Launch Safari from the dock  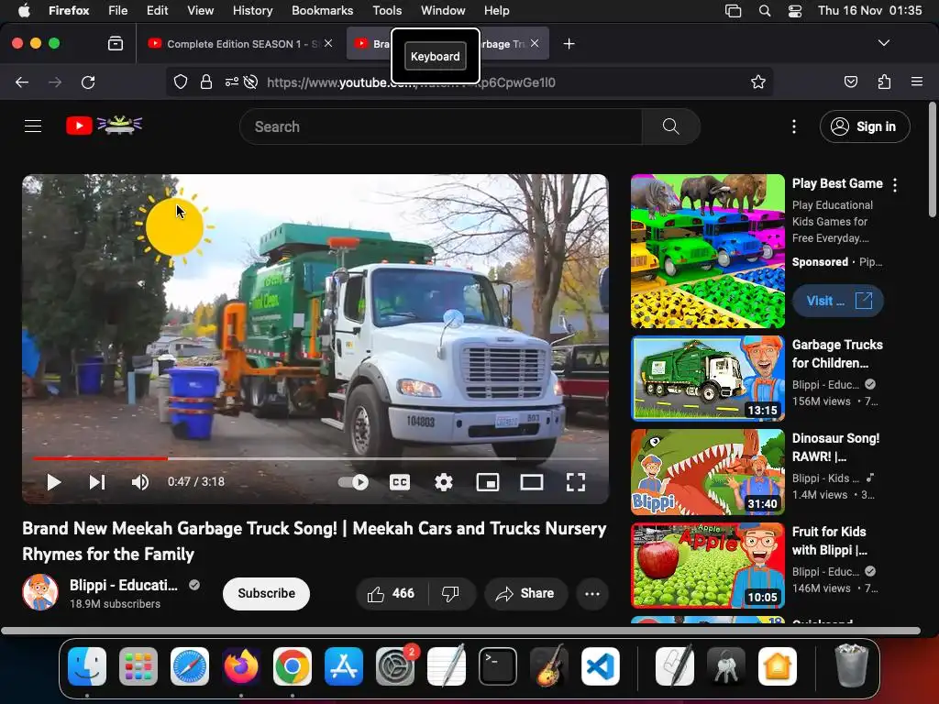(190, 666)
